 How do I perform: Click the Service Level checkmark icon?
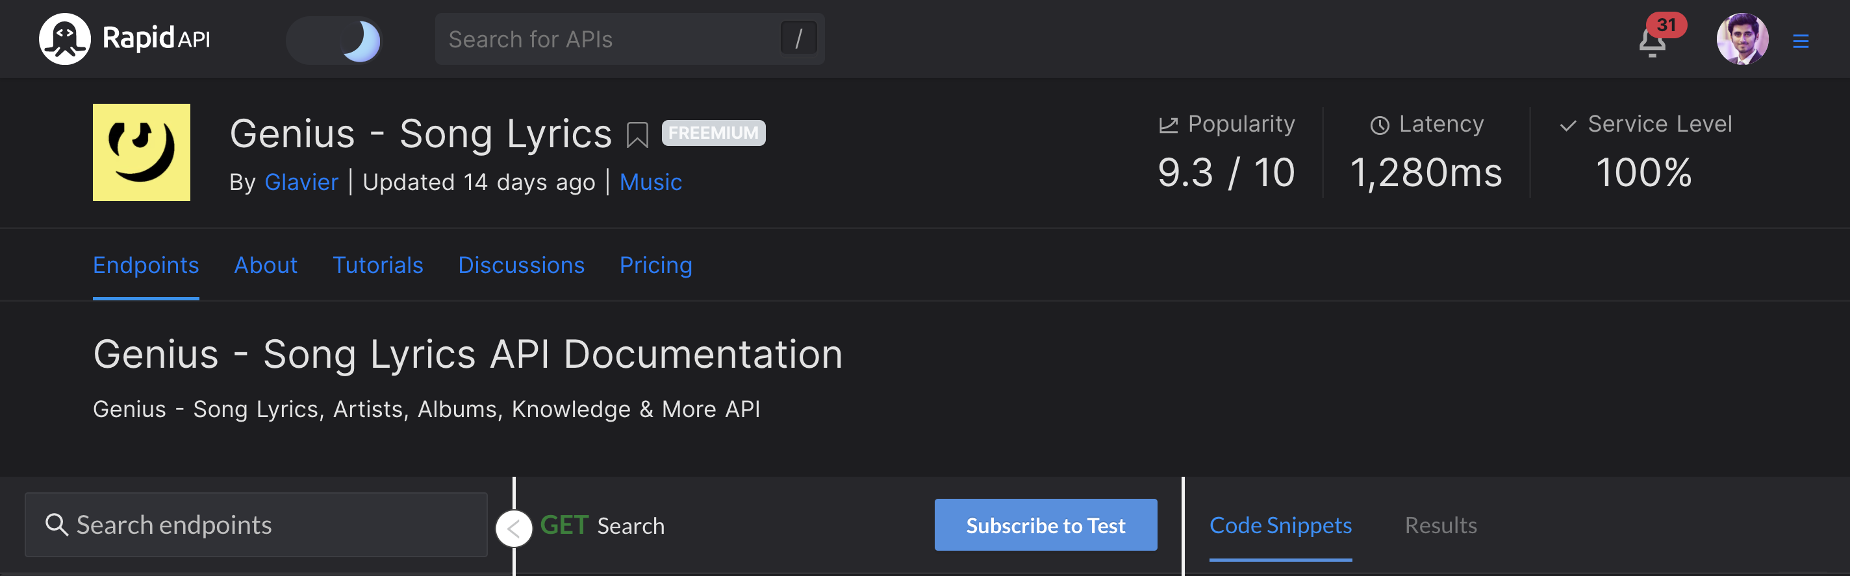coord(1568,126)
